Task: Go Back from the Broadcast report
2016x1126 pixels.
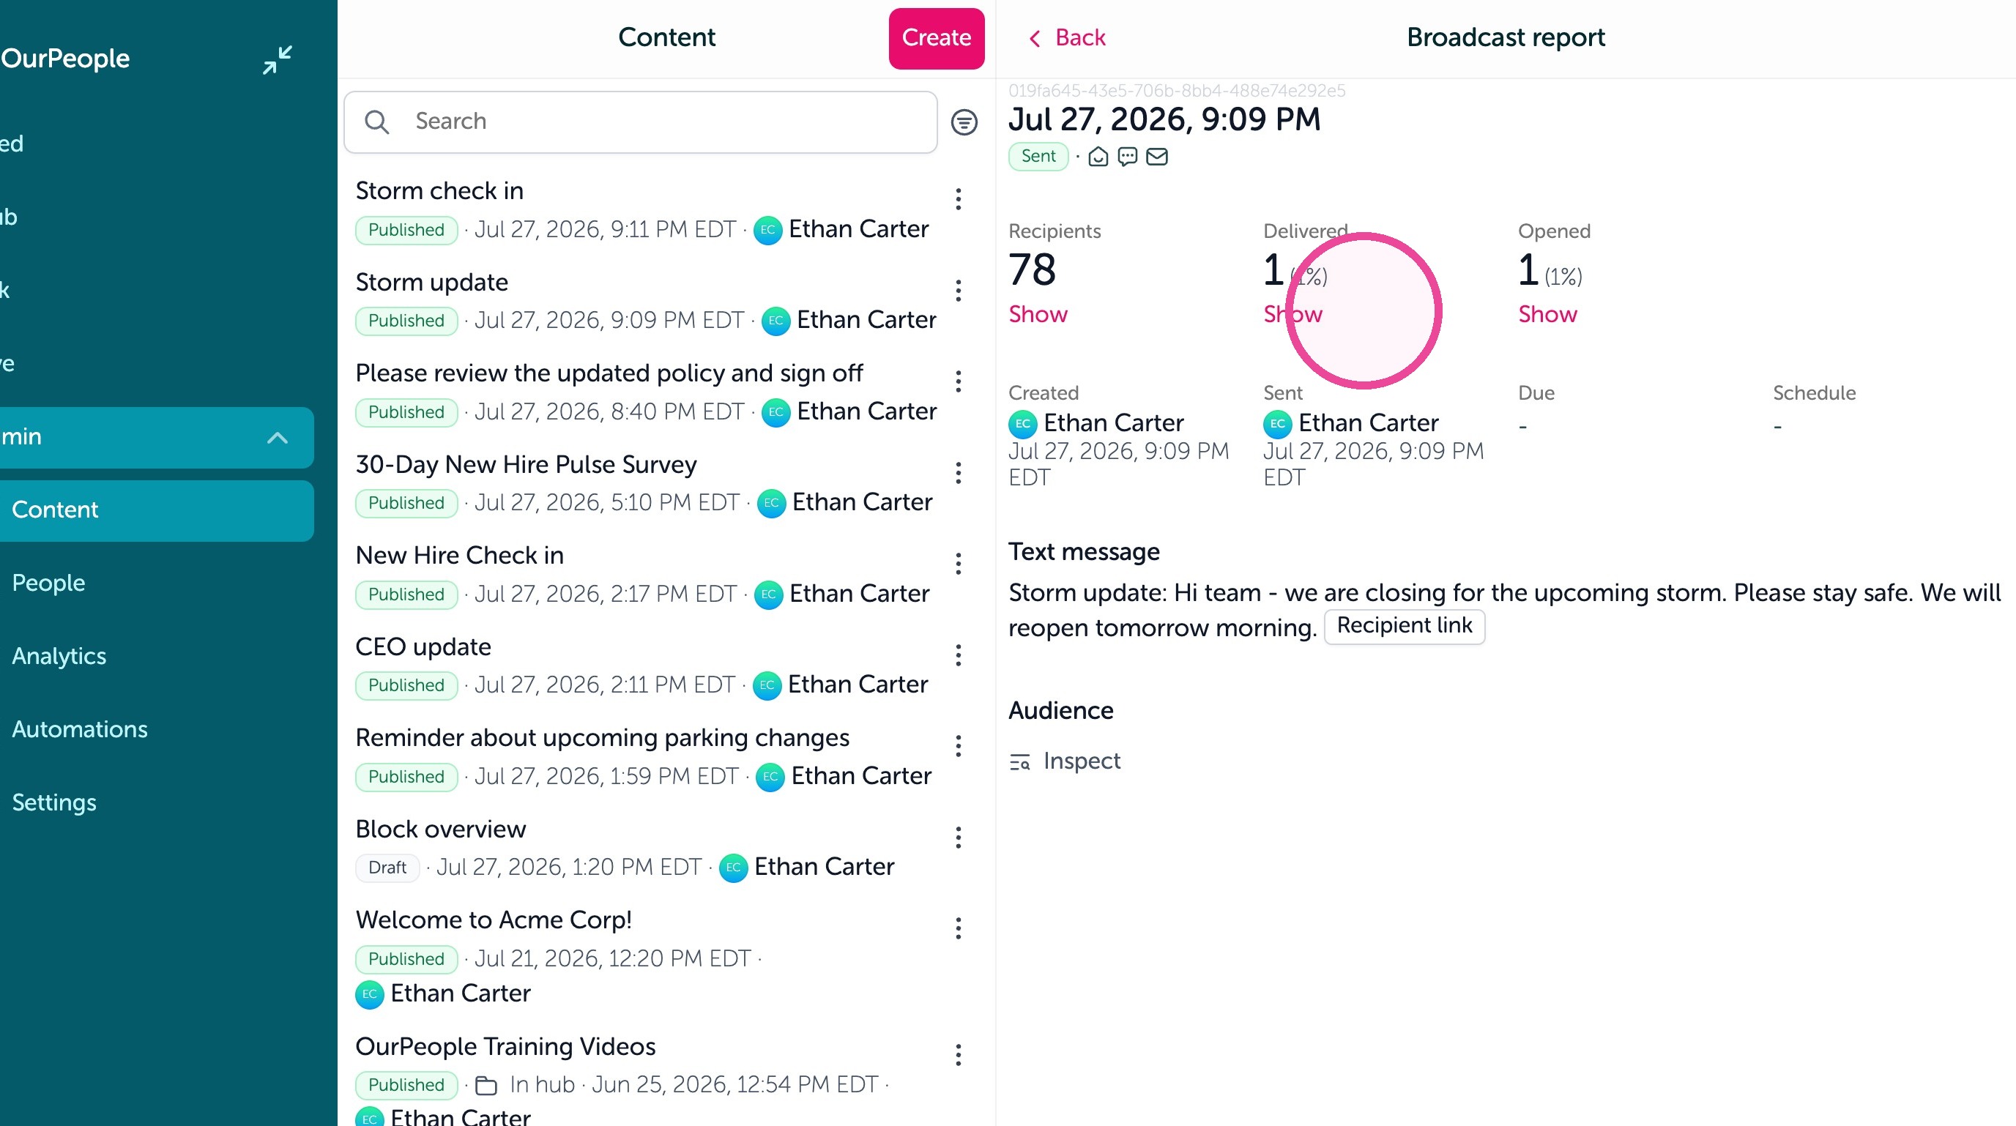Action: [1067, 37]
